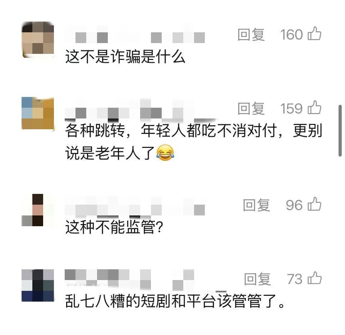
Task: Open username above '这种不能监管?' comment
Action: tap(135, 206)
